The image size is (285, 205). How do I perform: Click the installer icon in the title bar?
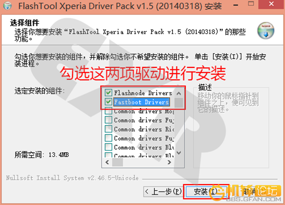[7, 6]
